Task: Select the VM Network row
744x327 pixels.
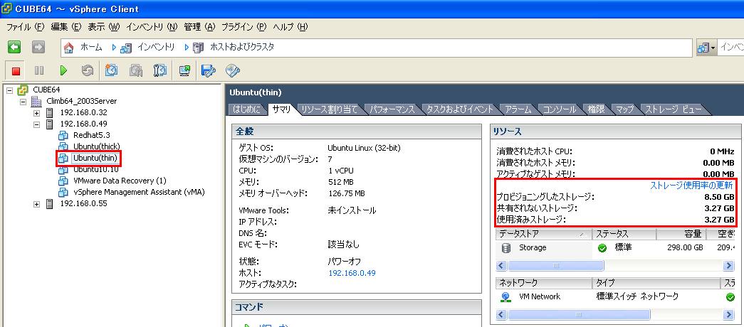Action: [615, 296]
